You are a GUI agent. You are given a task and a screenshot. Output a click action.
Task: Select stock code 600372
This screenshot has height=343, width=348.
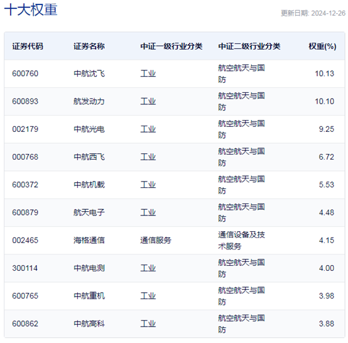[25, 185]
